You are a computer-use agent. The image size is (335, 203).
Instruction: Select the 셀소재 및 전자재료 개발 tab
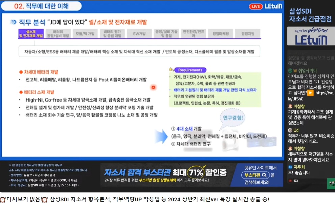click(30, 33)
